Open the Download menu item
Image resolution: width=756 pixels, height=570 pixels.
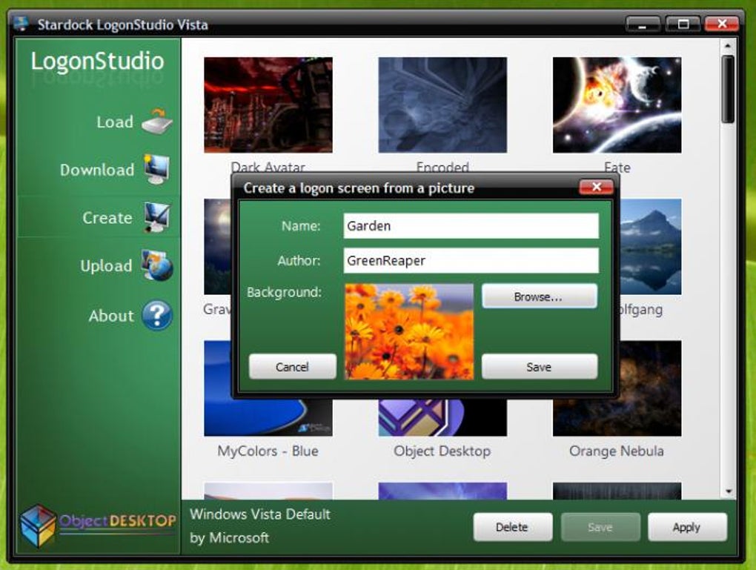coord(97,170)
